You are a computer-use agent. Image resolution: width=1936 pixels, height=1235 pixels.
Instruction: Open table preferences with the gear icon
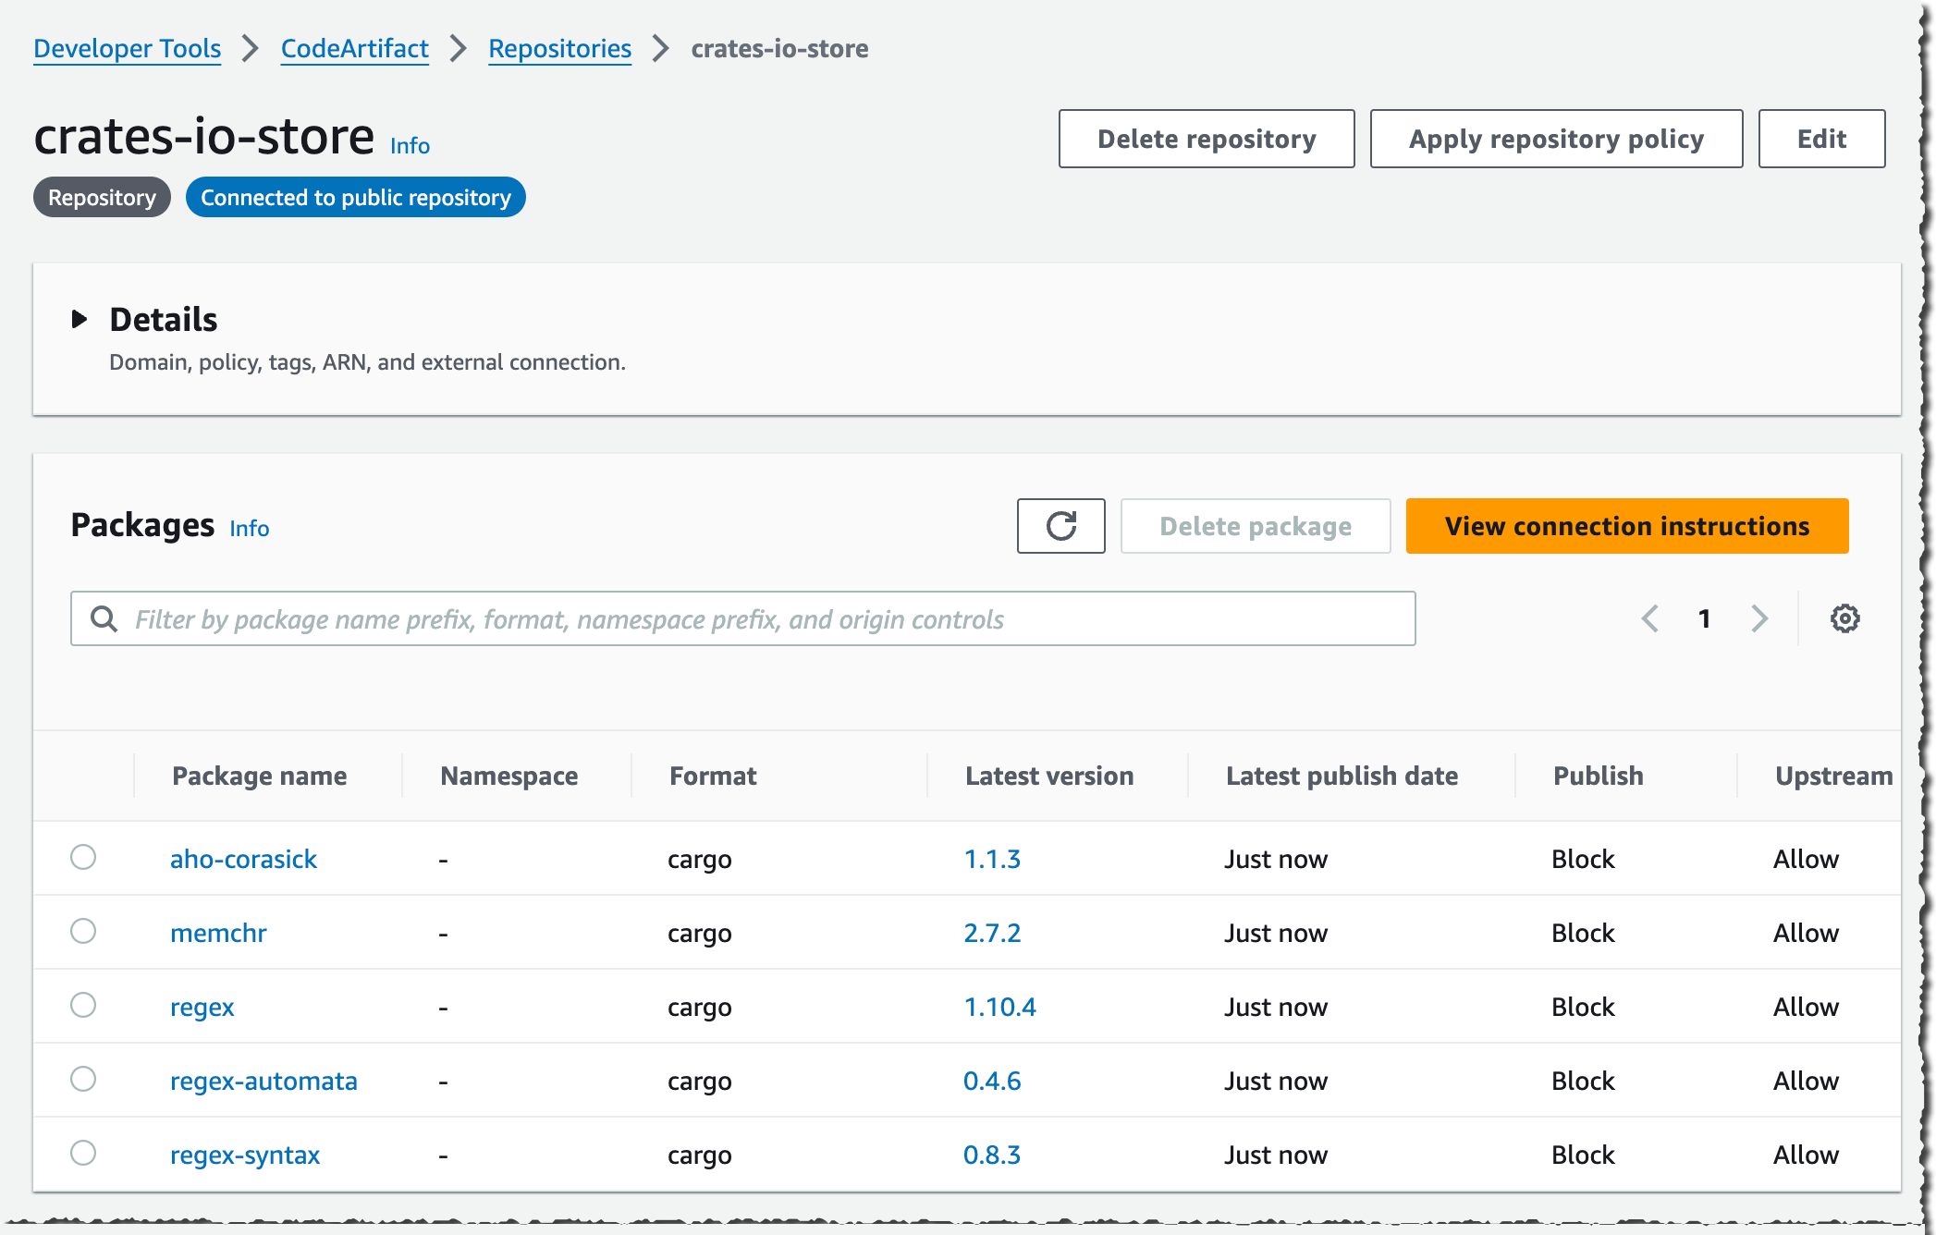click(1845, 618)
